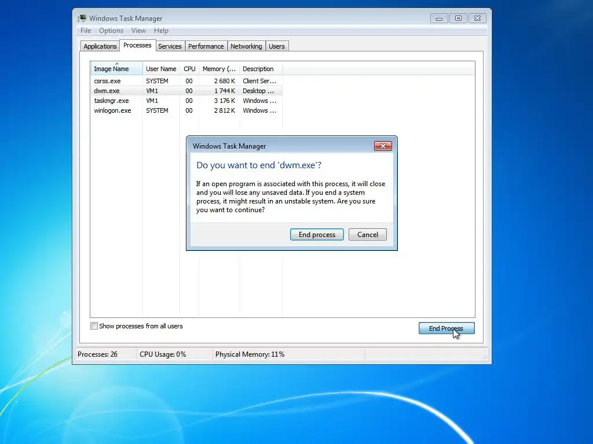Click CPU Usage: 0% status entry

(163, 354)
